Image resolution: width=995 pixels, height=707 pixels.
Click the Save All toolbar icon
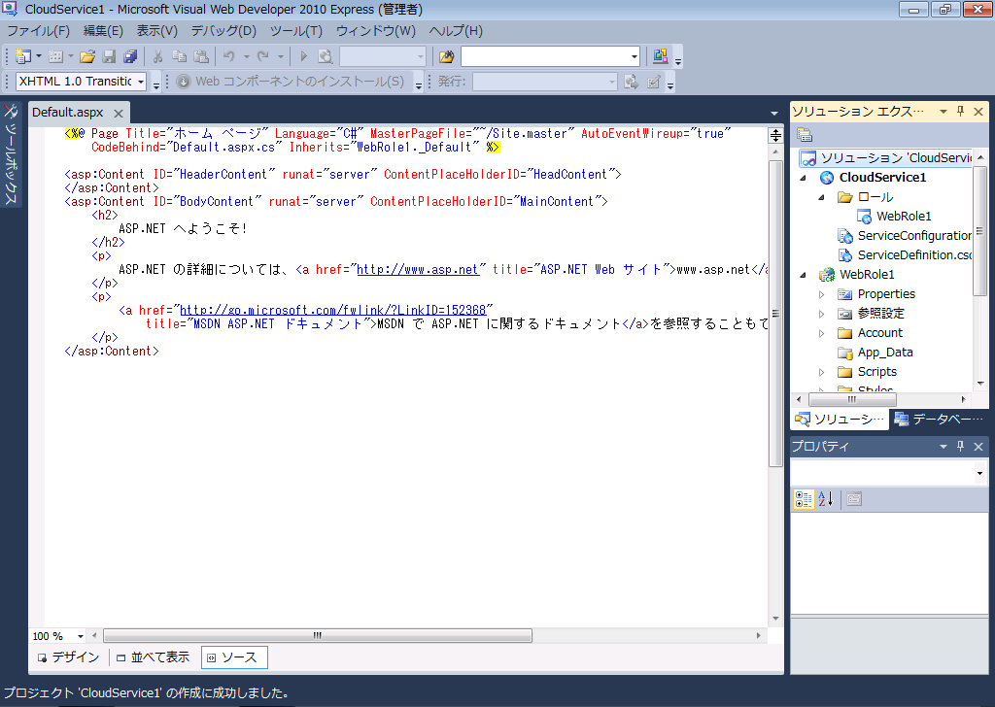pyautogui.click(x=130, y=56)
